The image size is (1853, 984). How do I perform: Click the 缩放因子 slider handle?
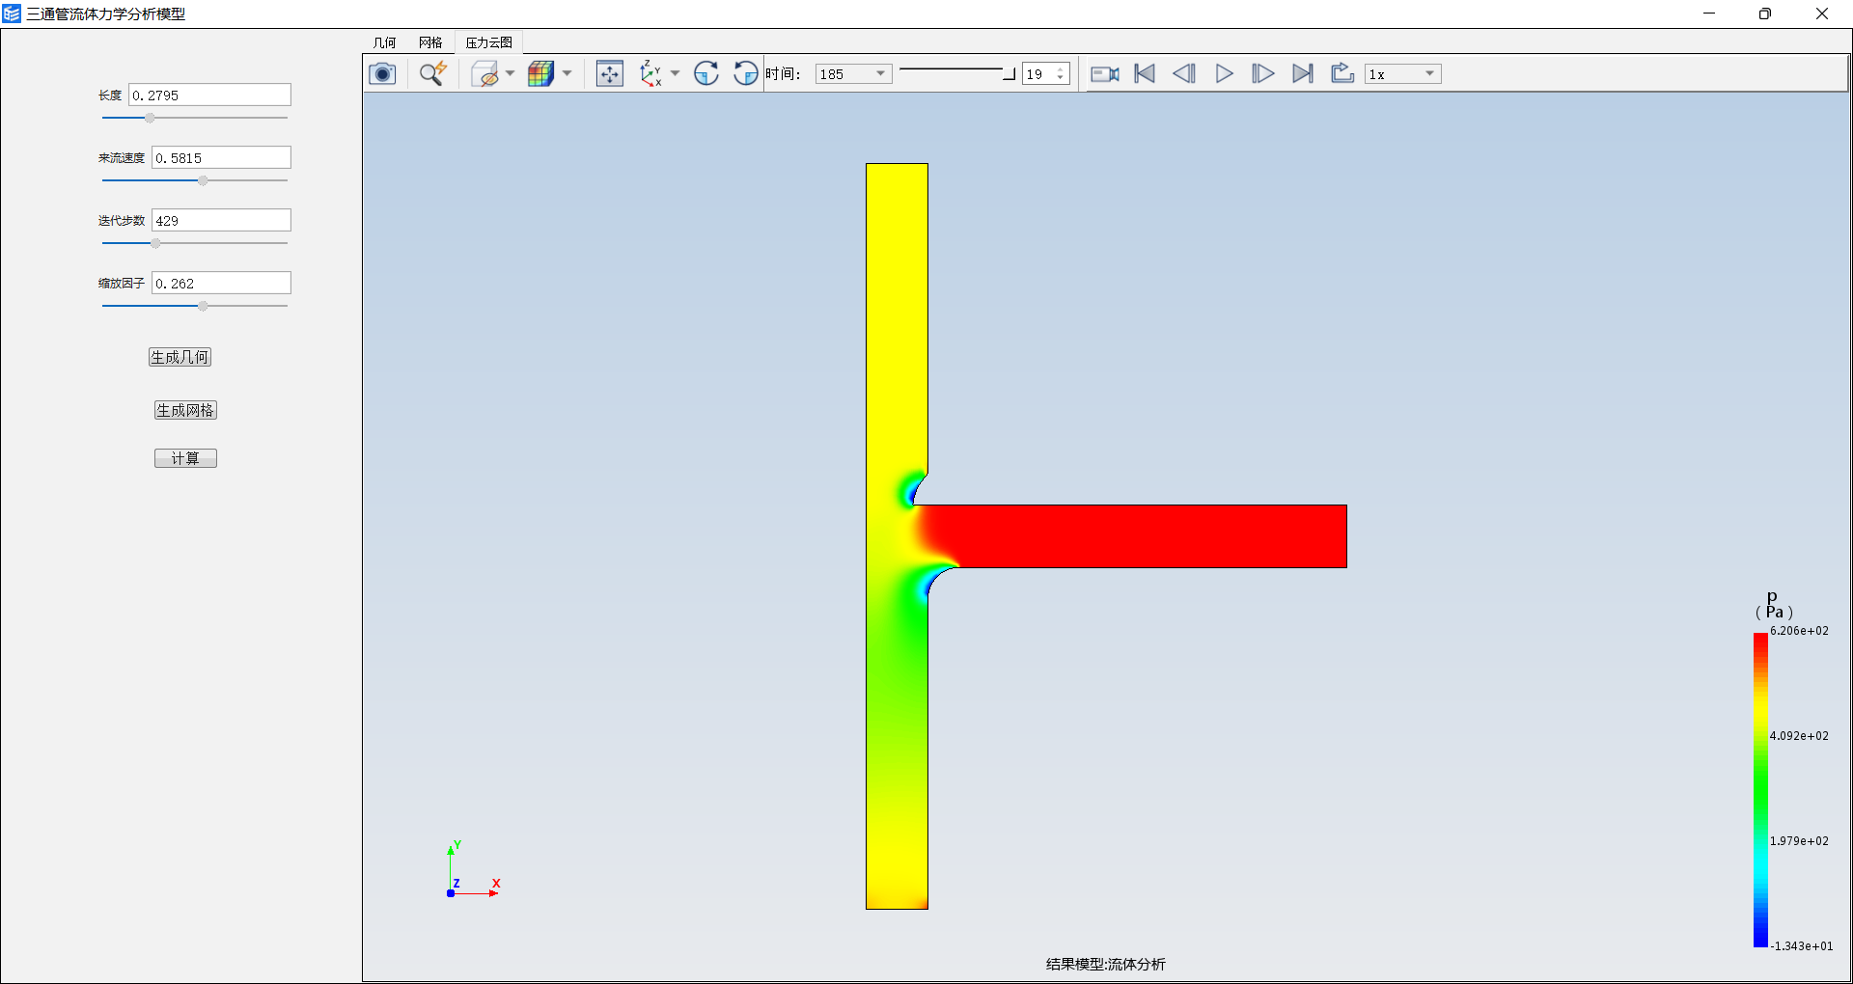point(203,306)
